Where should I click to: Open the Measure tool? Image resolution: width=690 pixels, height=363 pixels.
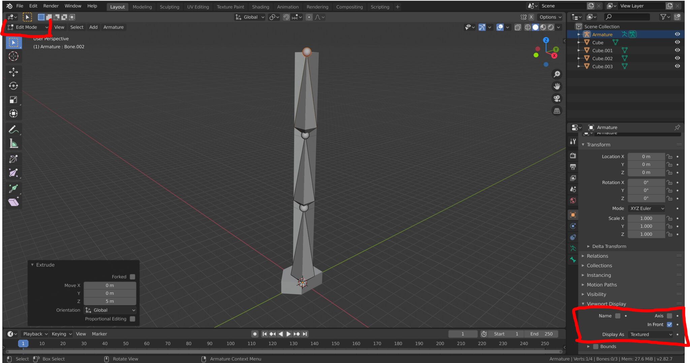coord(13,143)
